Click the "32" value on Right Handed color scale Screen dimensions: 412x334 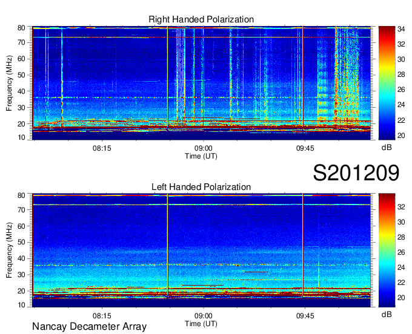[401, 44]
